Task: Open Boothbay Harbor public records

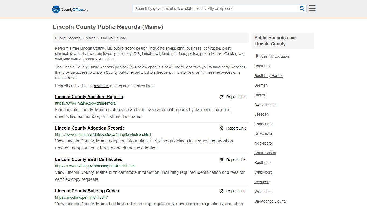Action: pos(269,76)
